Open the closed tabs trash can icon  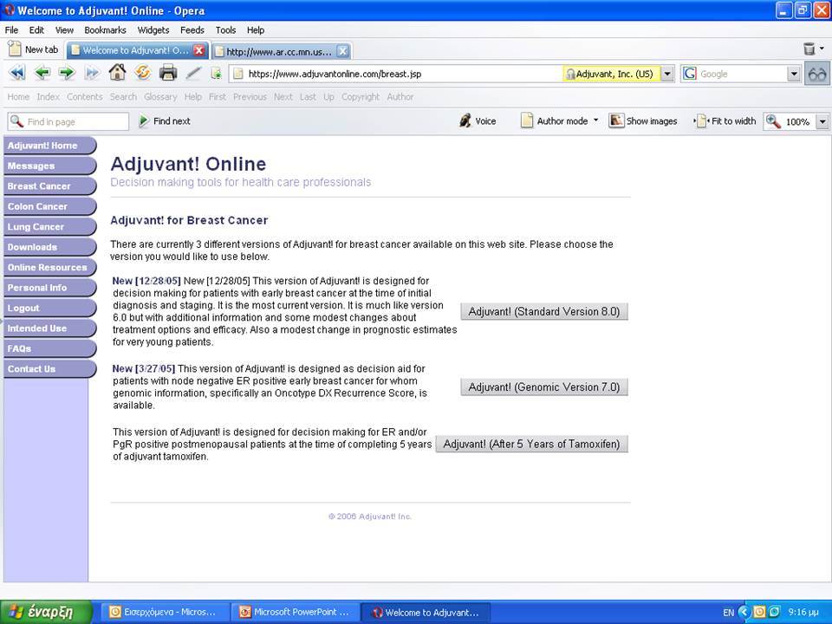click(x=809, y=49)
